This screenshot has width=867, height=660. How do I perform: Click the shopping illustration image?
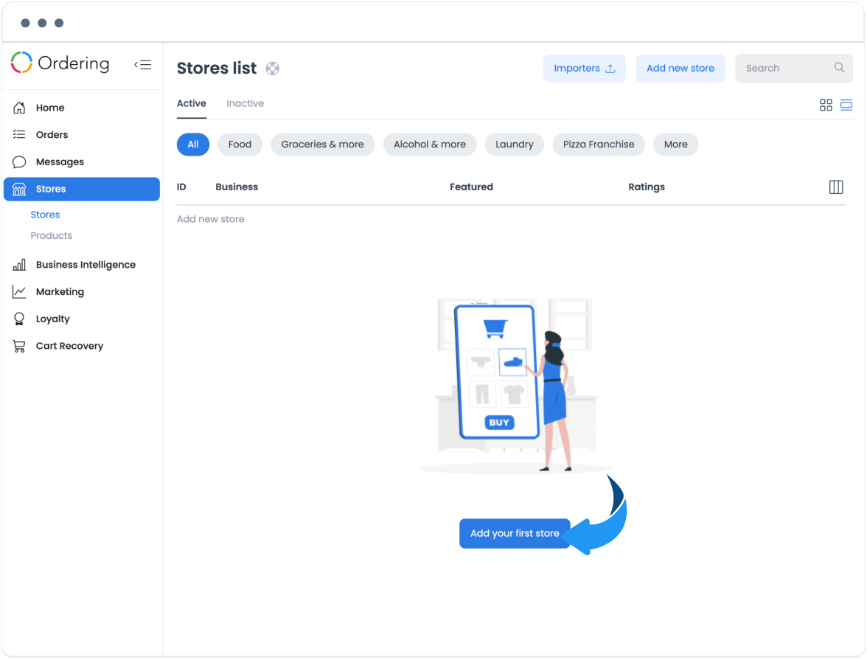point(515,381)
